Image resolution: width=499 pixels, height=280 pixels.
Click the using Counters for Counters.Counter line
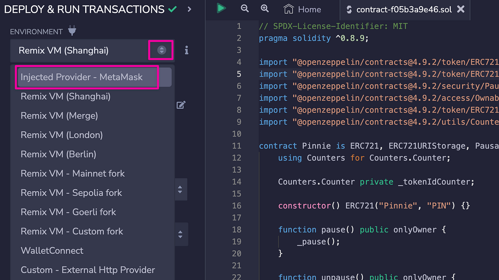[x=364, y=157]
